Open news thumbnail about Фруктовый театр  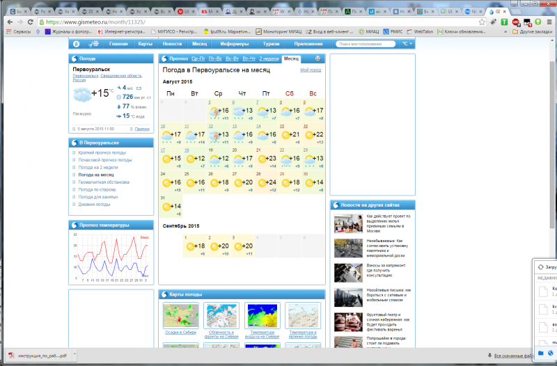(348, 322)
